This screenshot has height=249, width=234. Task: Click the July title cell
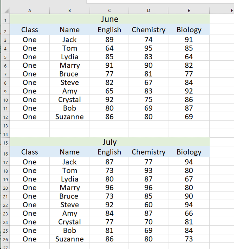click(109, 142)
